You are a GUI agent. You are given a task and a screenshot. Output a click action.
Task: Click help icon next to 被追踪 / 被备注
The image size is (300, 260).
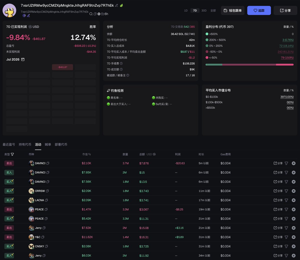[x=128, y=75]
